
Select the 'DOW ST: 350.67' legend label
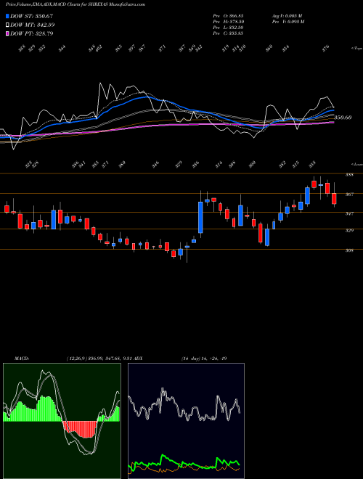pyautogui.click(x=31, y=16)
